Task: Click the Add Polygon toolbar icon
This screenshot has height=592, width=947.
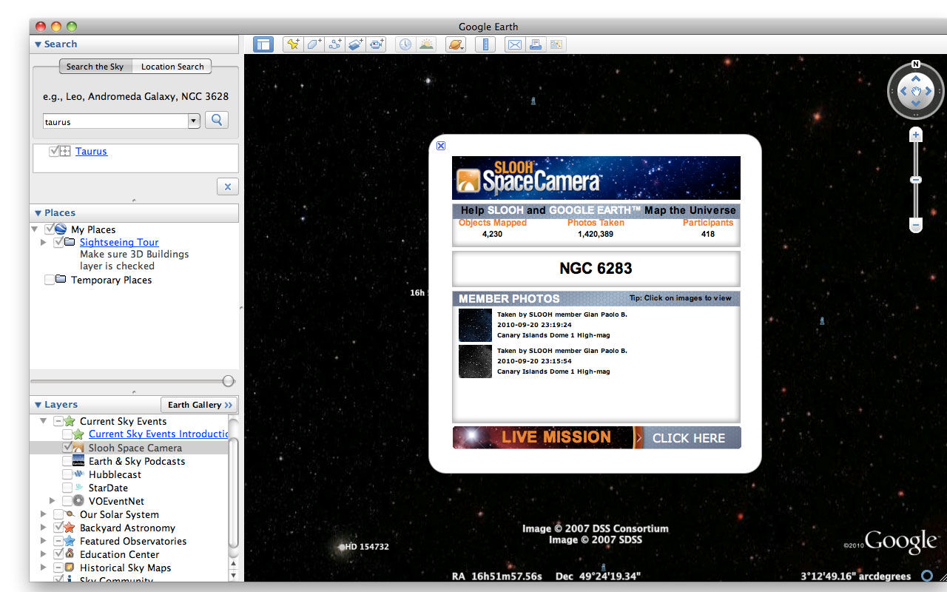Action: 314,44
